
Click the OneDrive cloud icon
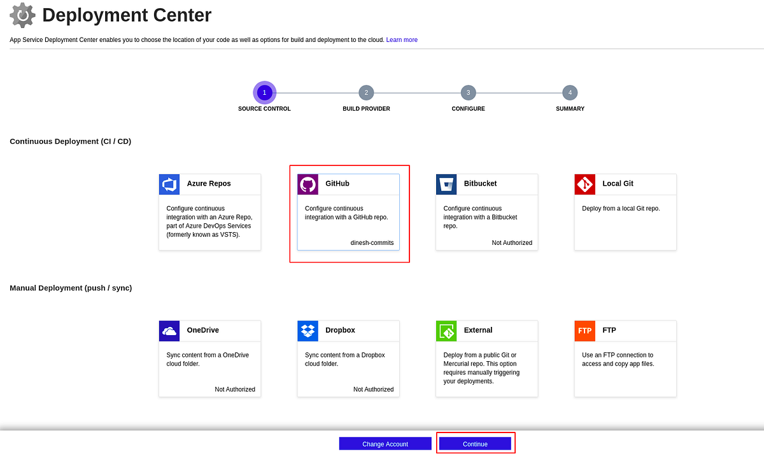(x=169, y=331)
